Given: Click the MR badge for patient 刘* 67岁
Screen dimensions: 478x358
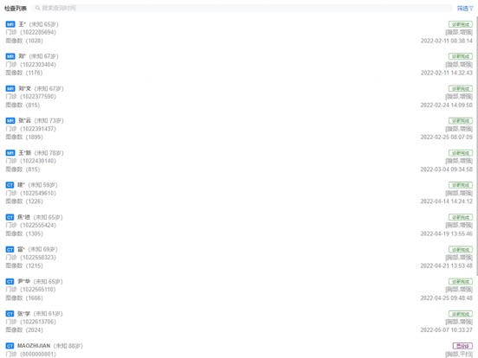Looking at the screenshot, I should (x=10, y=56).
